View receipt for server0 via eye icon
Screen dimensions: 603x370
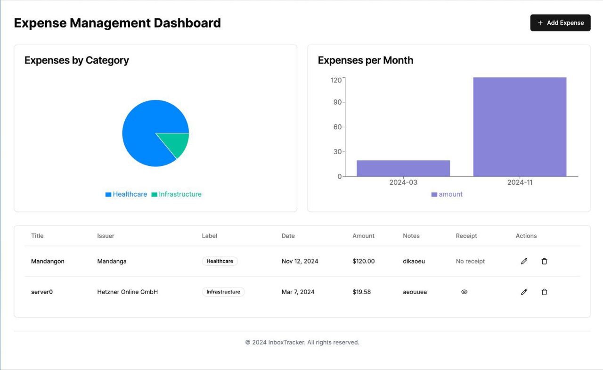click(x=464, y=292)
